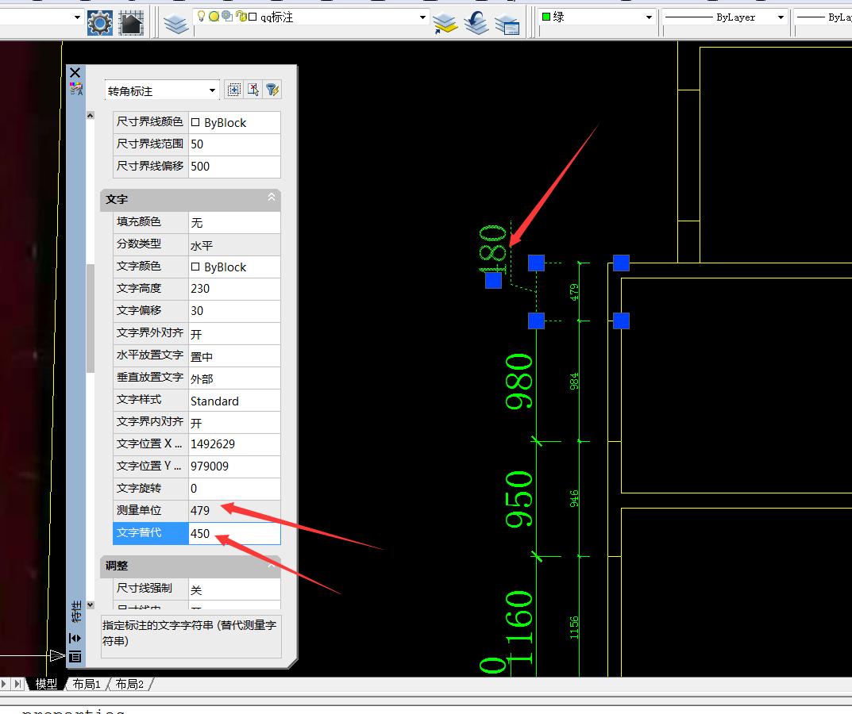The height and width of the screenshot is (714, 852).
Task: Open Quick Select in the Properties palette
Action: pos(272,89)
